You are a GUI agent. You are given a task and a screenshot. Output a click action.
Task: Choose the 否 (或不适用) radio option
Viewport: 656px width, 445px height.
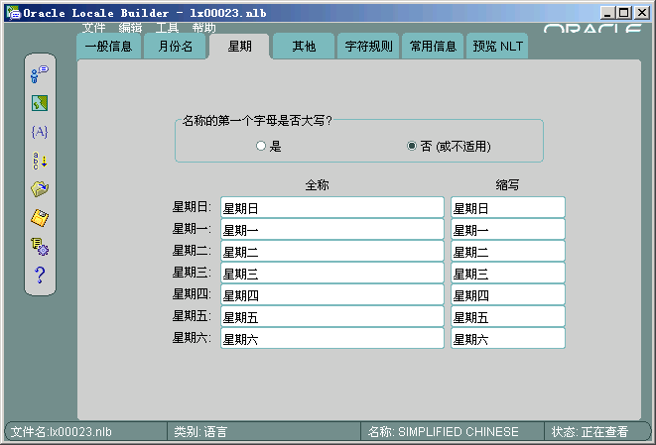click(x=412, y=146)
